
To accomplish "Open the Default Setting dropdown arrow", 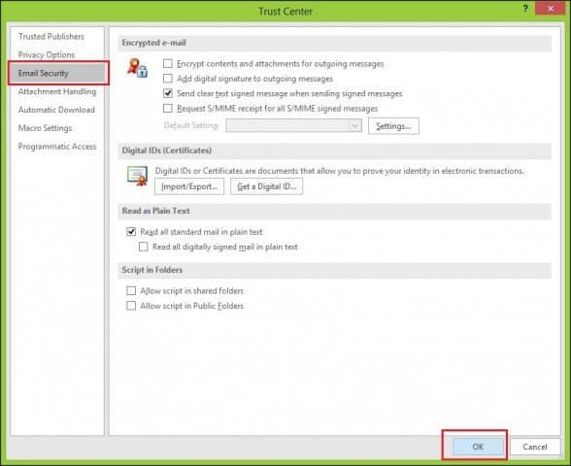I will tap(354, 126).
